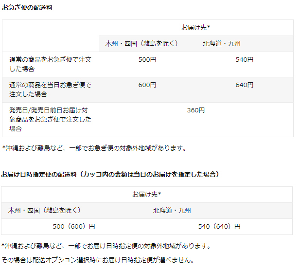Viewport: 300px width, 270px height.
Task: Click the 発売日/発売日前日お届け対象商品 row label
Action: coord(50,120)
